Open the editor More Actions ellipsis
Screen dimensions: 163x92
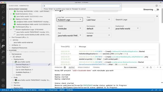(x=160, y=6)
